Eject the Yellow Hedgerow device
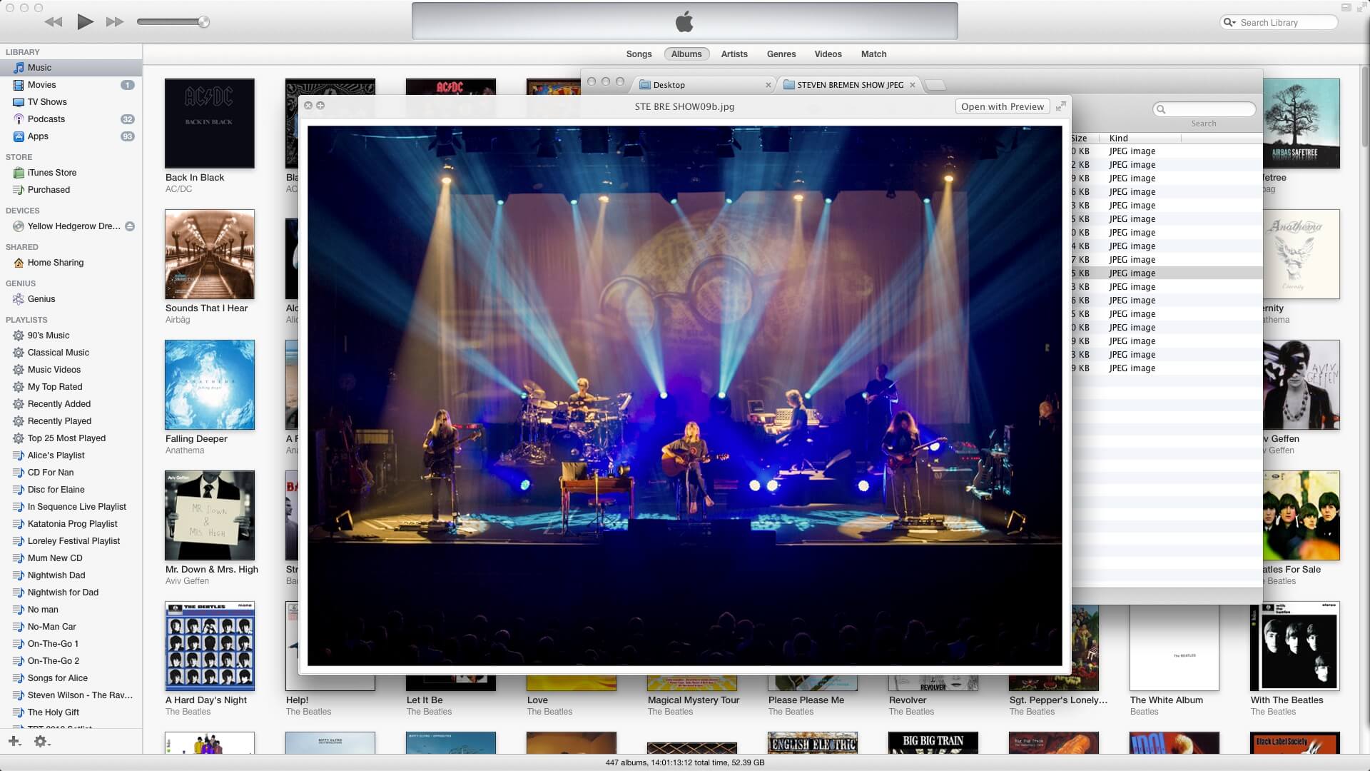 tap(130, 226)
